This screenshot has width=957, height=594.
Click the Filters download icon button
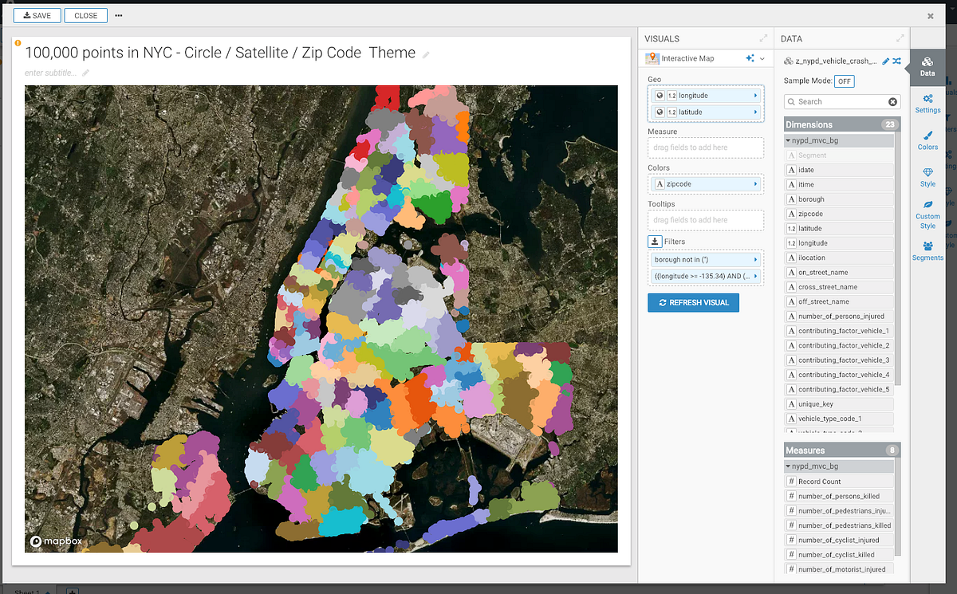click(654, 242)
